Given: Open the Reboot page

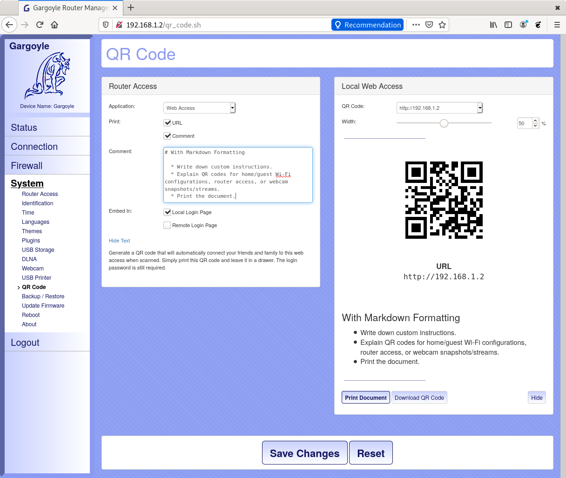Looking at the screenshot, I should pos(31,315).
